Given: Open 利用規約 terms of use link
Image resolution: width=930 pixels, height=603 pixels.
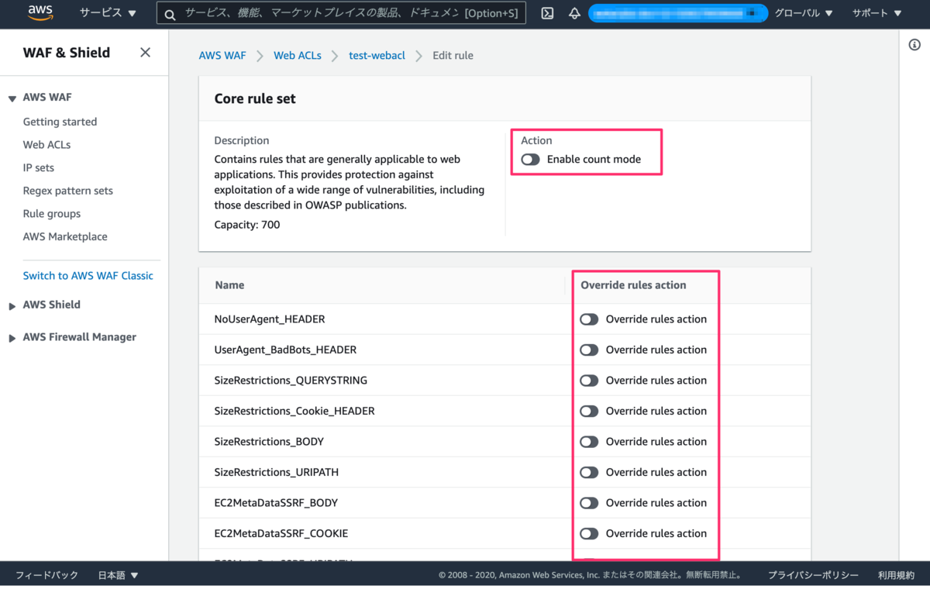Looking at the screenshot, I should 896,575.
